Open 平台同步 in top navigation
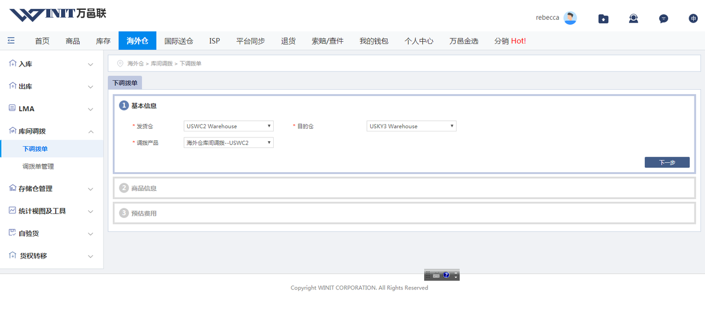 tap(251, 41)
